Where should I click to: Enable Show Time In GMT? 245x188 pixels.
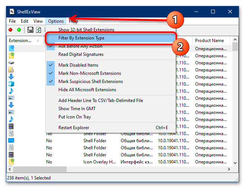pyautogui.click(x=111, y=109)
